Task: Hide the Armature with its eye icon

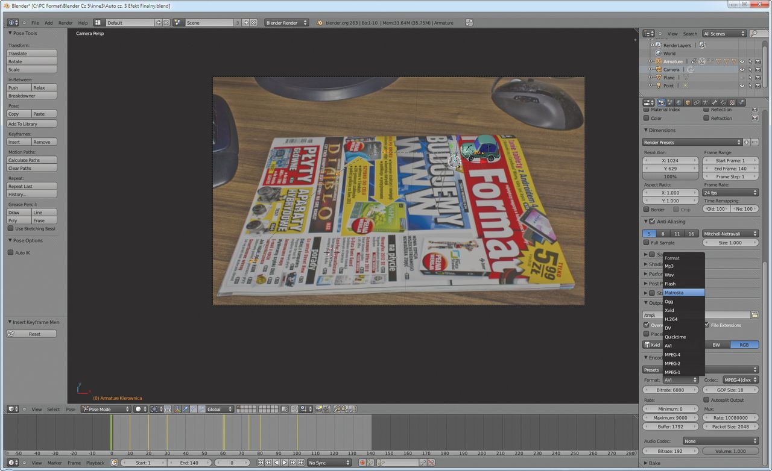Action: point(742,61)
